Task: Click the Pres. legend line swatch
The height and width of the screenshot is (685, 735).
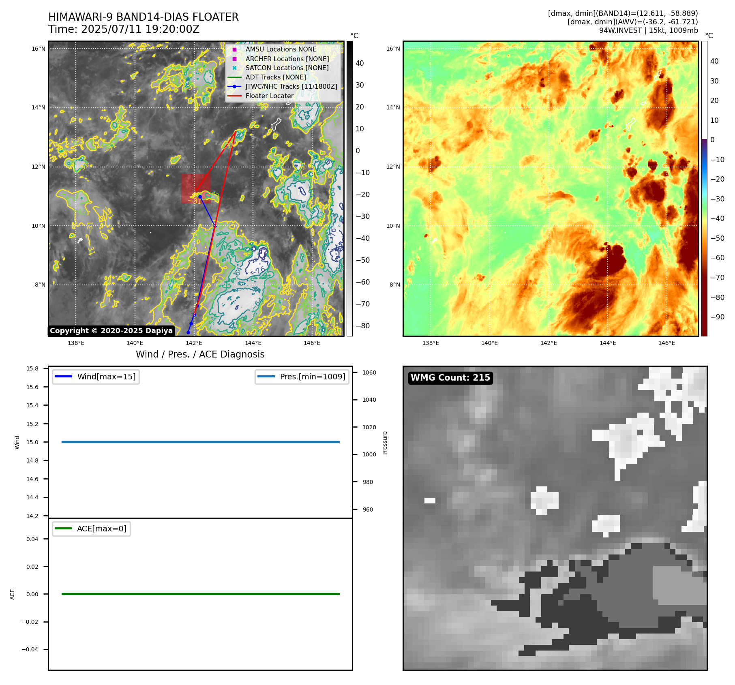Action: (x=266, y=377)
